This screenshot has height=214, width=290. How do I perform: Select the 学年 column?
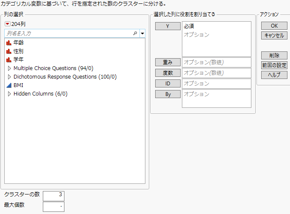coord(18,60)
